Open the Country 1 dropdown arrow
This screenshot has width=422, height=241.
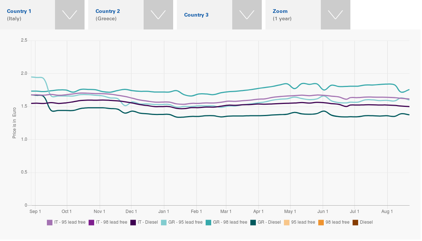(x=69, y=15)
